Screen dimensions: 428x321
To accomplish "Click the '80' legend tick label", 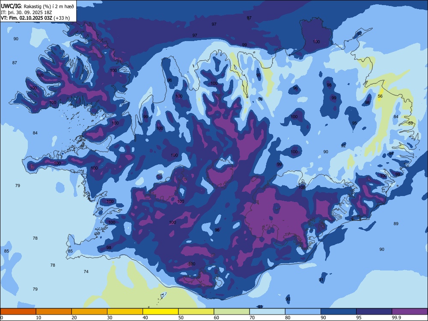I will tap(288, 318).
